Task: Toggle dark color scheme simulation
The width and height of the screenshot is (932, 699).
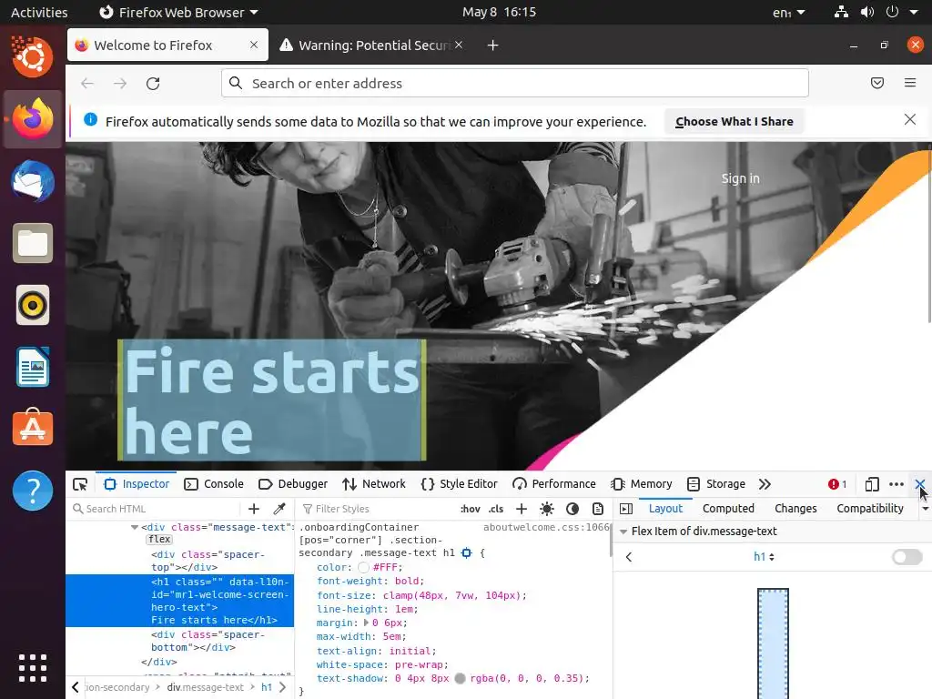Action: point(572,509)
